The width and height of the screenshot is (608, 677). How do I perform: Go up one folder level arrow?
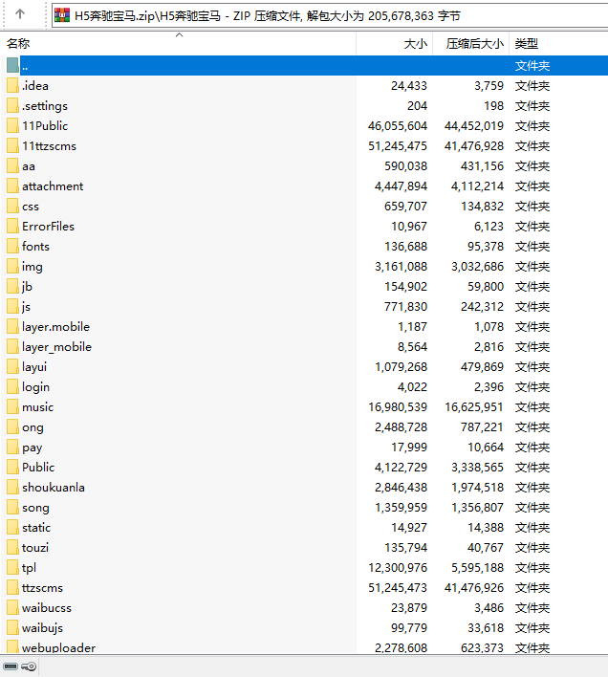[x=20, y=14]
